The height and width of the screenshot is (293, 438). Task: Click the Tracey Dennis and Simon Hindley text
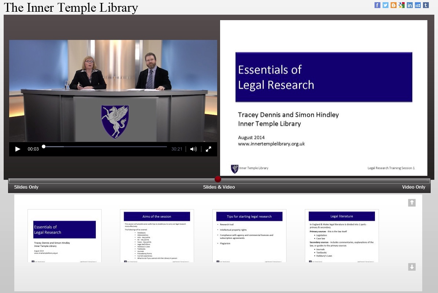pos(288,115)
